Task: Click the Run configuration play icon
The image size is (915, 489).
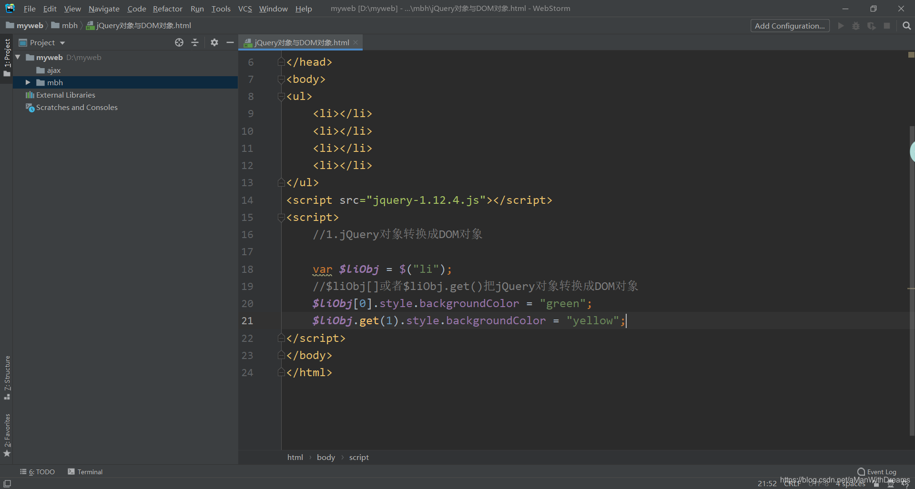Action: [841, 26]
